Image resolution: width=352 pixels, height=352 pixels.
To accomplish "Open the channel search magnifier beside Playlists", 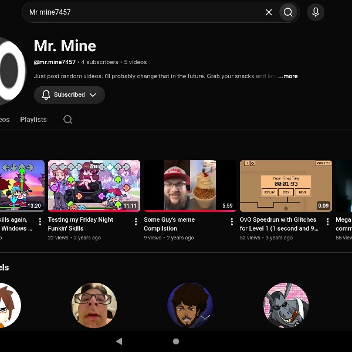I will coord(67,120).
